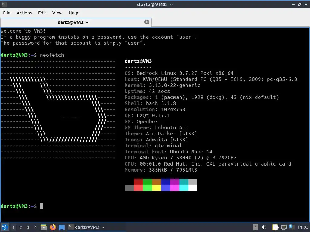Screen dimensions: 310x232
Task: Click the line mentioning the account `user`
Action: click(99, 37)
